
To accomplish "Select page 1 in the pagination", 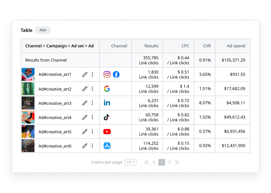I will (x=162, y=162).
